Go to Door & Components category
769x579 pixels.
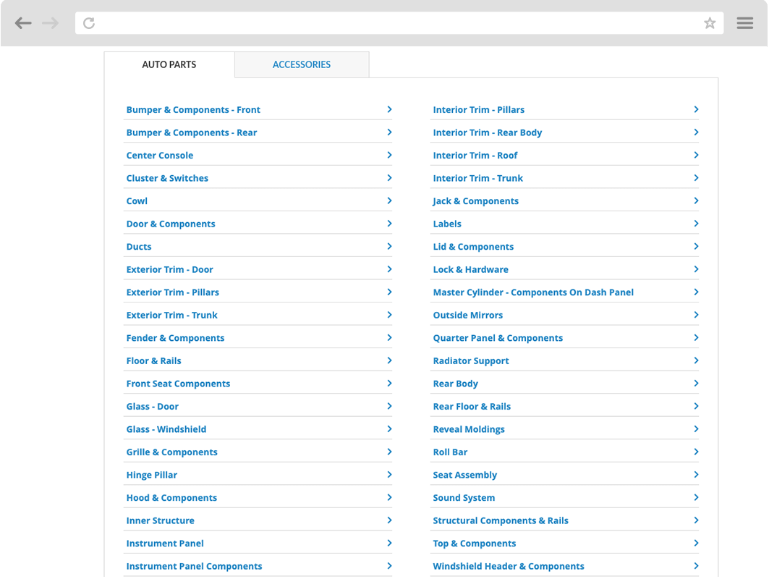pos(171,224)
